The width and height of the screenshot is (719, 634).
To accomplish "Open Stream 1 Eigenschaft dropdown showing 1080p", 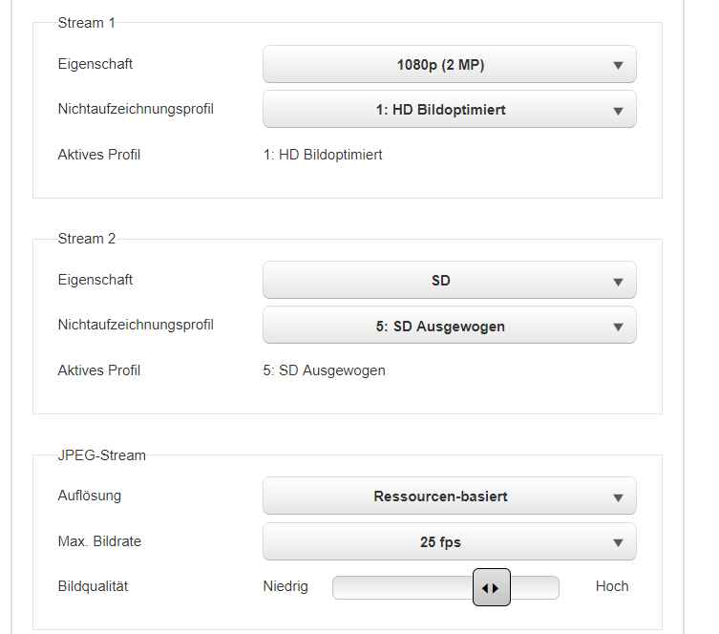I will click(x=449, y=65).
